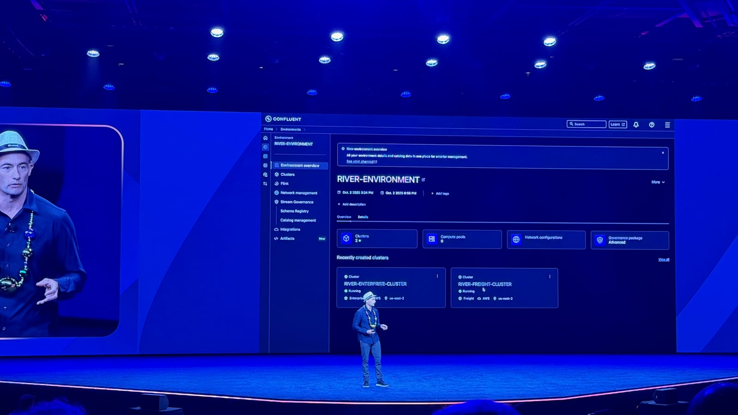Expand the More dropdown
This screenshot has height=415, width=738.
[x=658, y=182]
